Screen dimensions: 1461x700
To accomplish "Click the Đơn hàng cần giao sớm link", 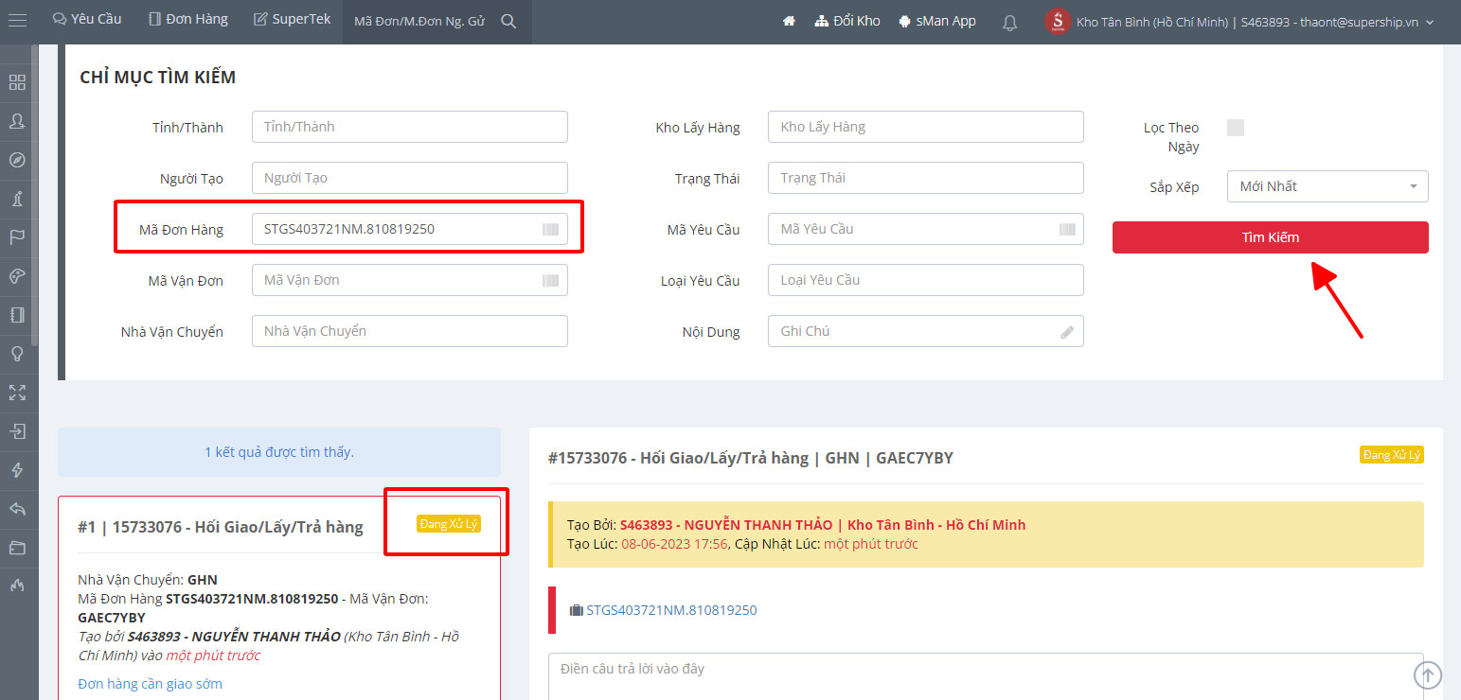I will pyautogui.click(x=150, y=684).
